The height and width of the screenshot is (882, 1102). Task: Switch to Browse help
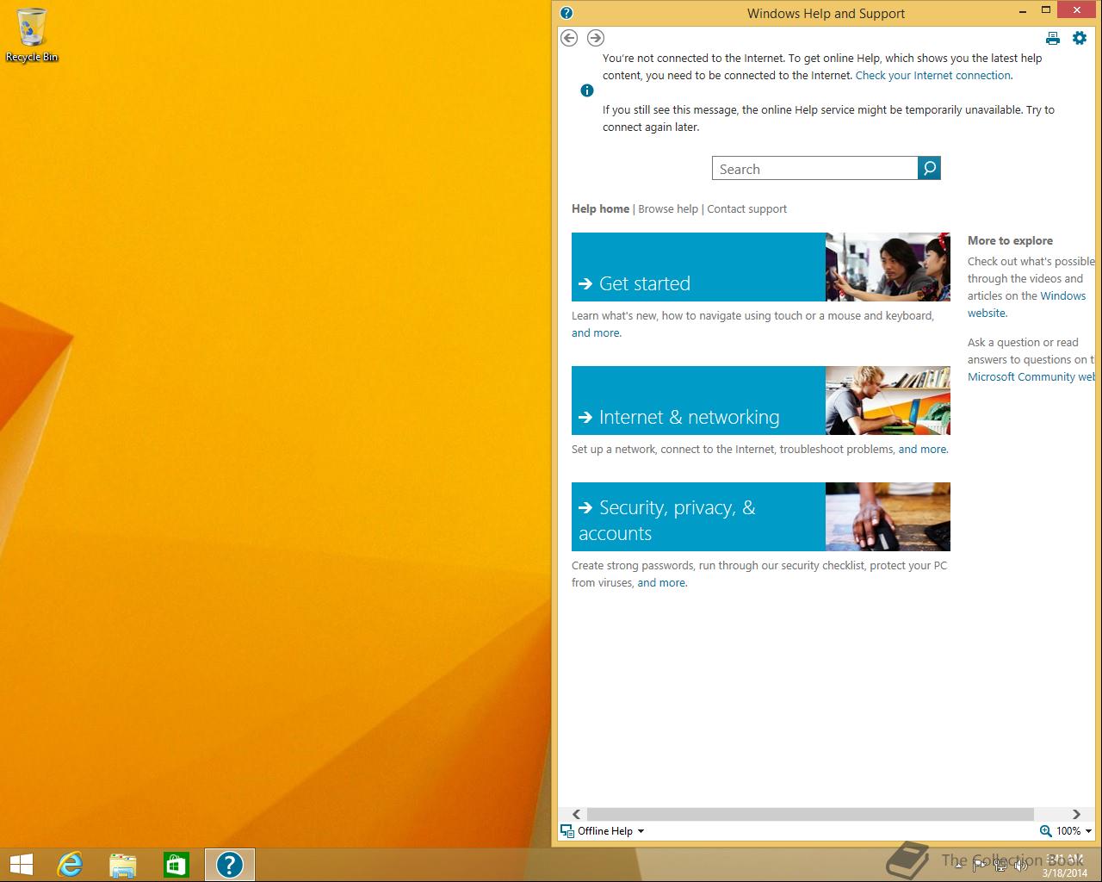[x=668, y=208]
